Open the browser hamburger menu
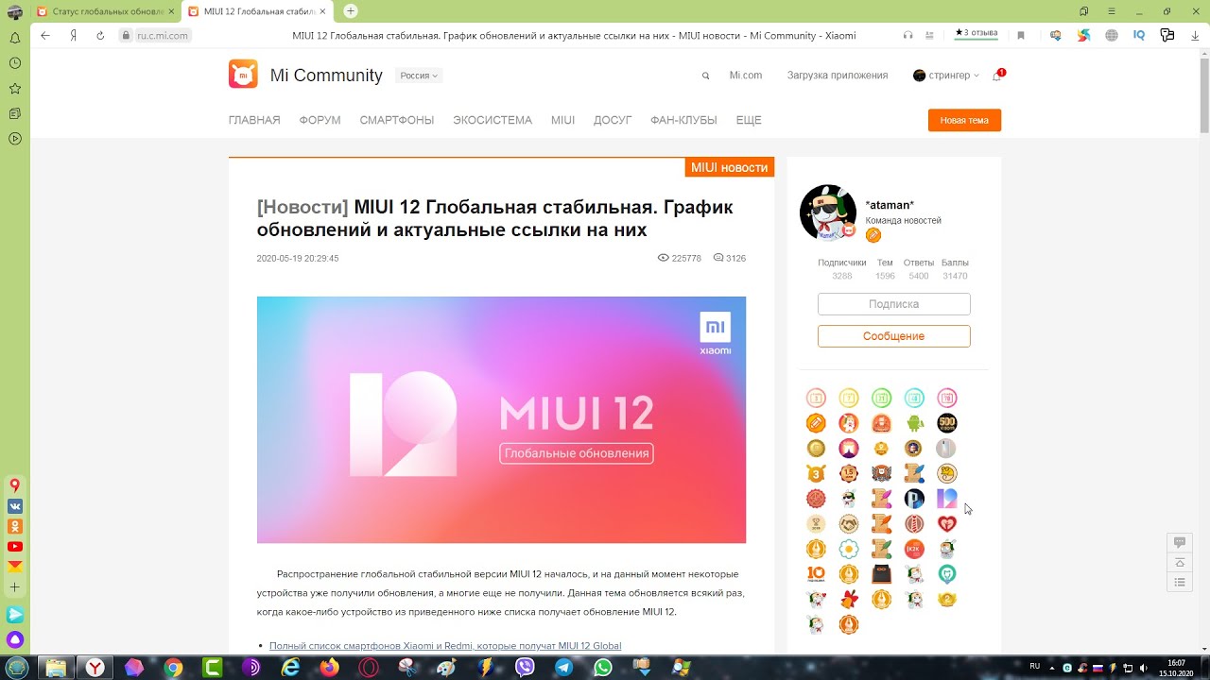Image resolution: width=1210 pixels, height=680 pixels. (1111, 11)
